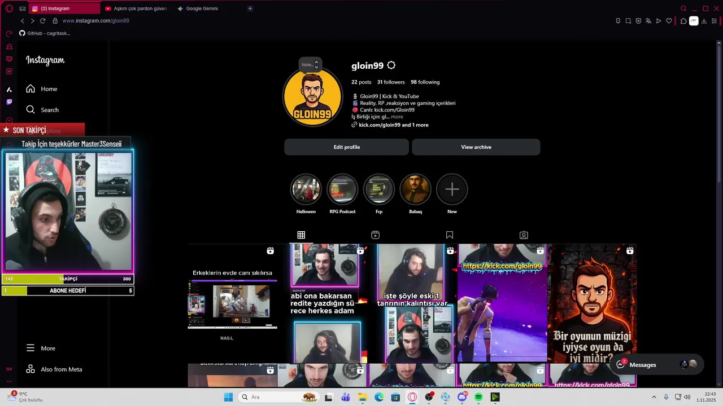
Task: Open Easy Setup sliders icon
Action: click(x=715, y=21)
